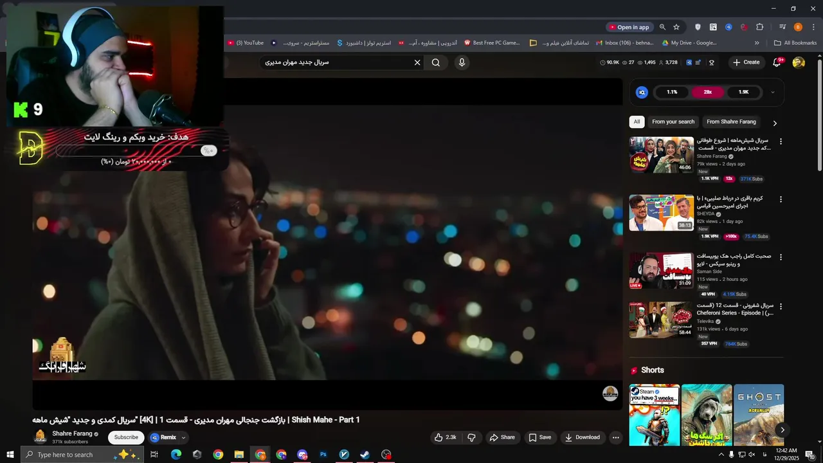This screenshot has height=463, width=823.
Task: Open My Drive Google bookmark
Action: tap(689, 43)
